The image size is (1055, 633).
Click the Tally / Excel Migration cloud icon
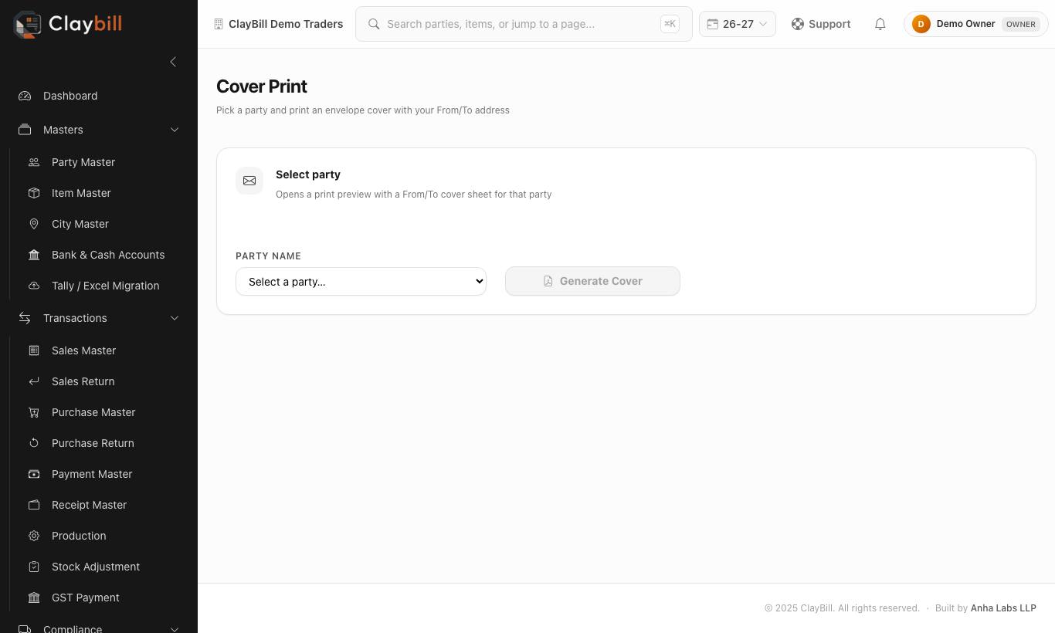pos(34,286)
